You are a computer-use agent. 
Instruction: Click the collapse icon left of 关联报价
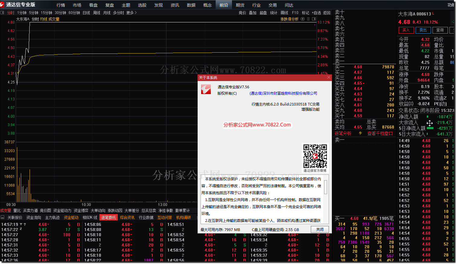pos(2,217)
